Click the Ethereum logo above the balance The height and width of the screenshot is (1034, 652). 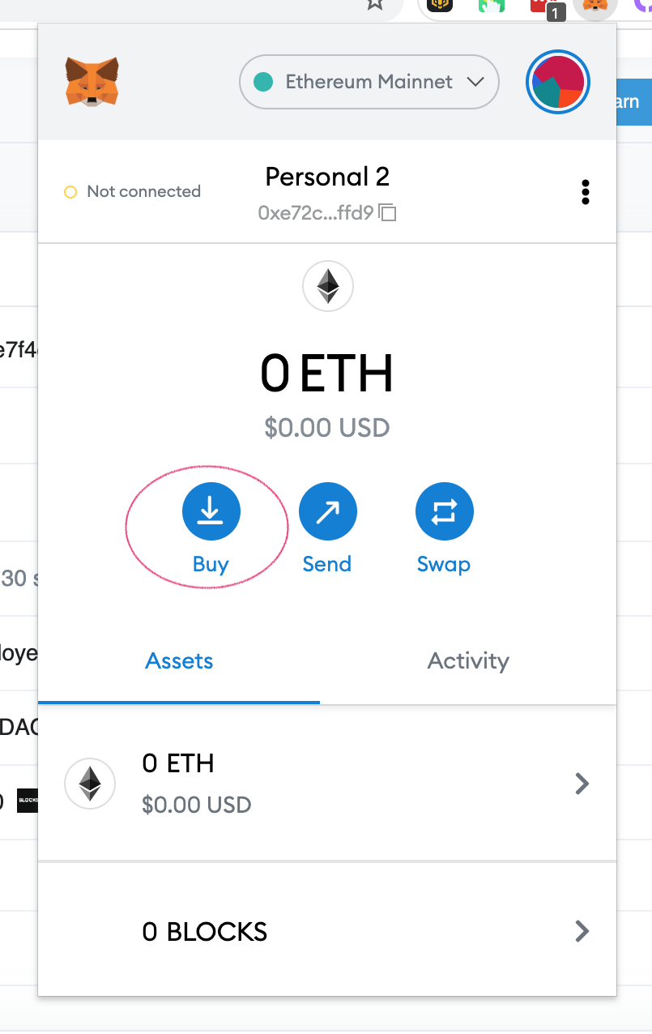328,286
